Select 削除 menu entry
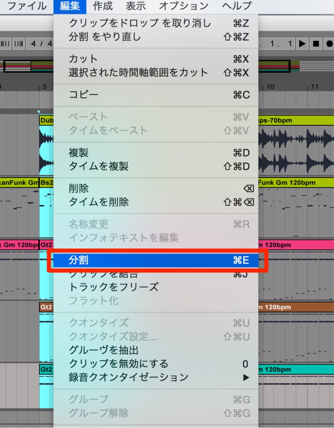Screen dimensions: 334x428 [x=156, y=188]
